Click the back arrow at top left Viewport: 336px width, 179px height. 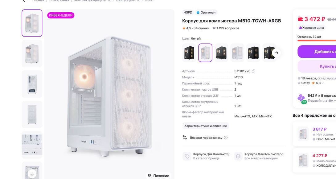[x=25, y=1]
